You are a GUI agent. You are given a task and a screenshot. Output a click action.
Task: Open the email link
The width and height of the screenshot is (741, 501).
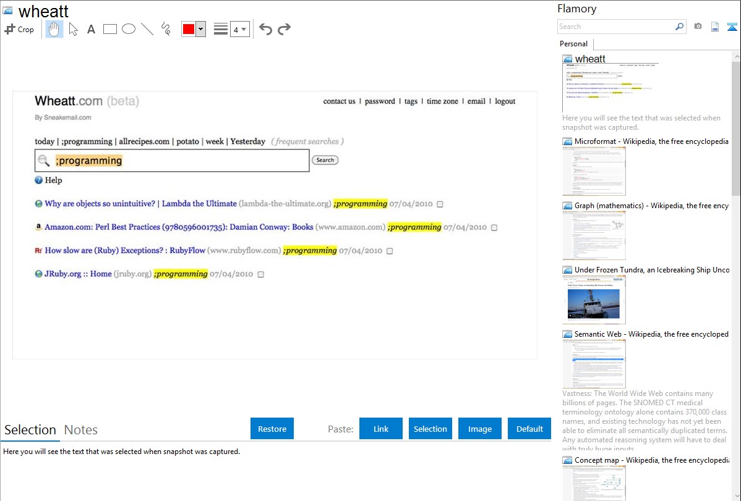pyautogui.click(x=476, y=101)
